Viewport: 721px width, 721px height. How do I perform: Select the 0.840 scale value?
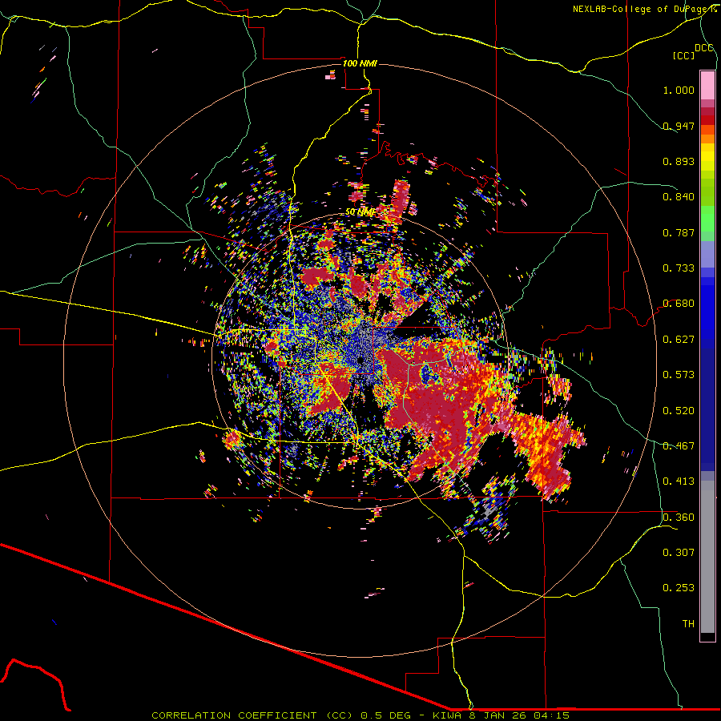pyautogui.click(x=679, y=197)
